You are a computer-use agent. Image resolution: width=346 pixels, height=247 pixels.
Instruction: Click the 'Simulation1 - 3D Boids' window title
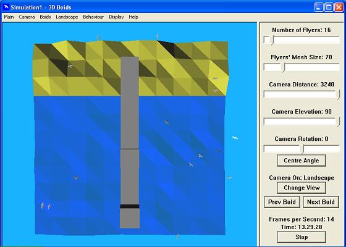click(x=41, y=7)
